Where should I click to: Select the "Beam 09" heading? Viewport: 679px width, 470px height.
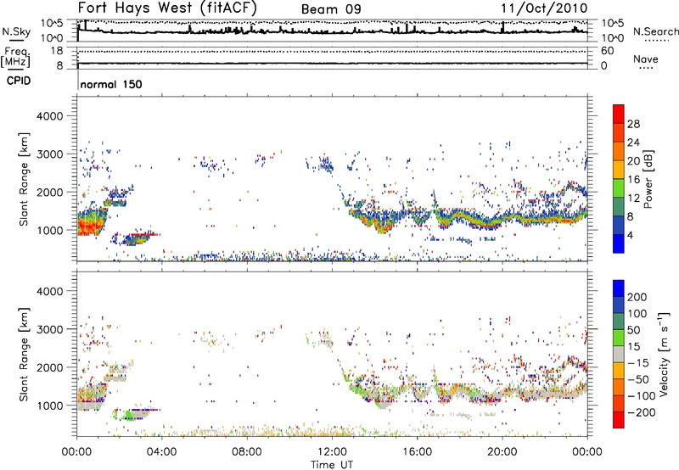click(x=331, y=9)
